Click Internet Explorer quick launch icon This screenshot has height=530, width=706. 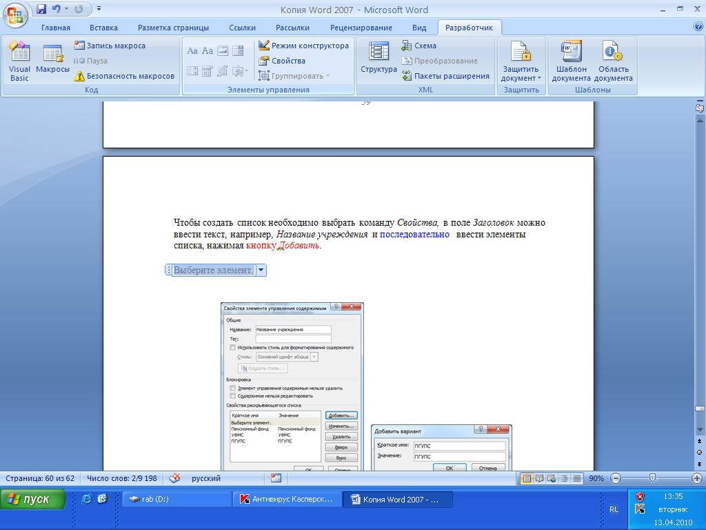(86, 499)
